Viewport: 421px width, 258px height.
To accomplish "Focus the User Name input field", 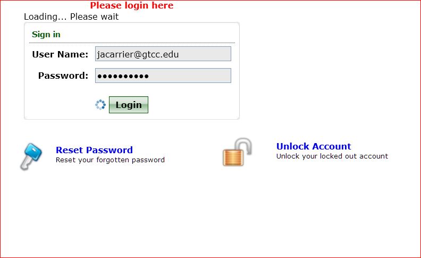I will click(163, 54).
